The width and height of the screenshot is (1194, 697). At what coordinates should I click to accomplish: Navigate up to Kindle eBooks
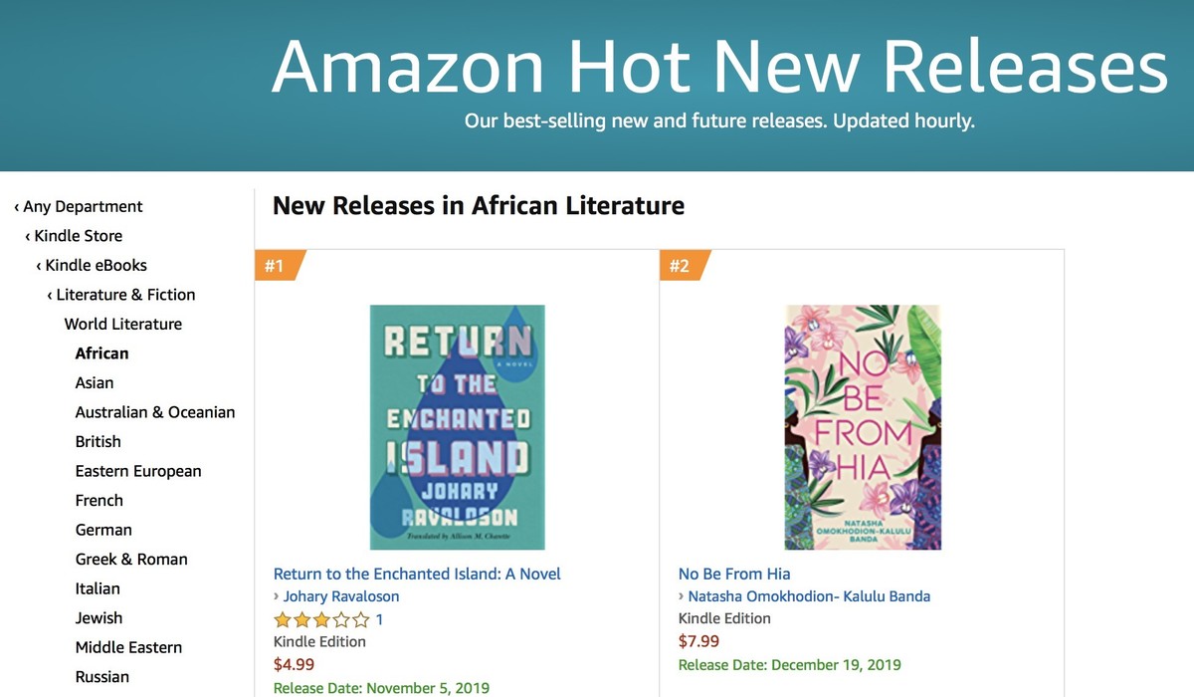tap(96, 266)
